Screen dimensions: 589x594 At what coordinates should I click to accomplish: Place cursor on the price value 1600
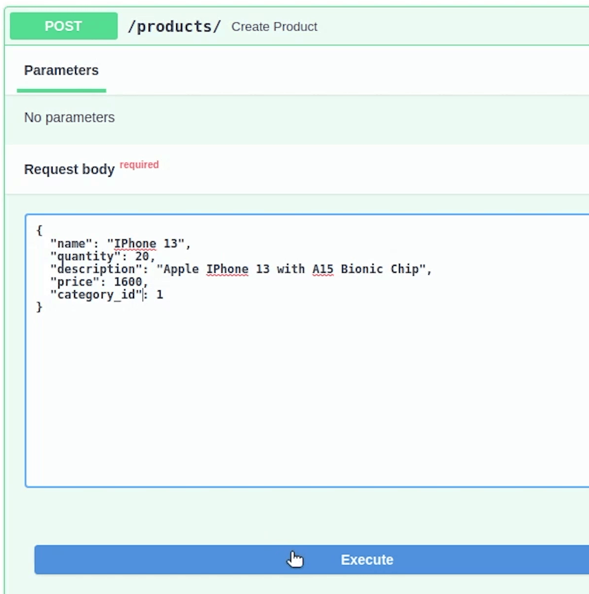coord(128,282)
